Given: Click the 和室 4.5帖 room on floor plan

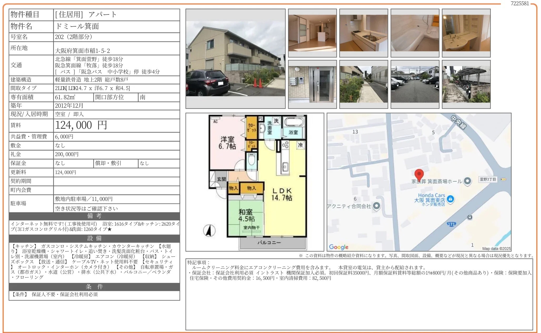Looking at the screenshot, I should pyautogui.click(x=246, y=215).
